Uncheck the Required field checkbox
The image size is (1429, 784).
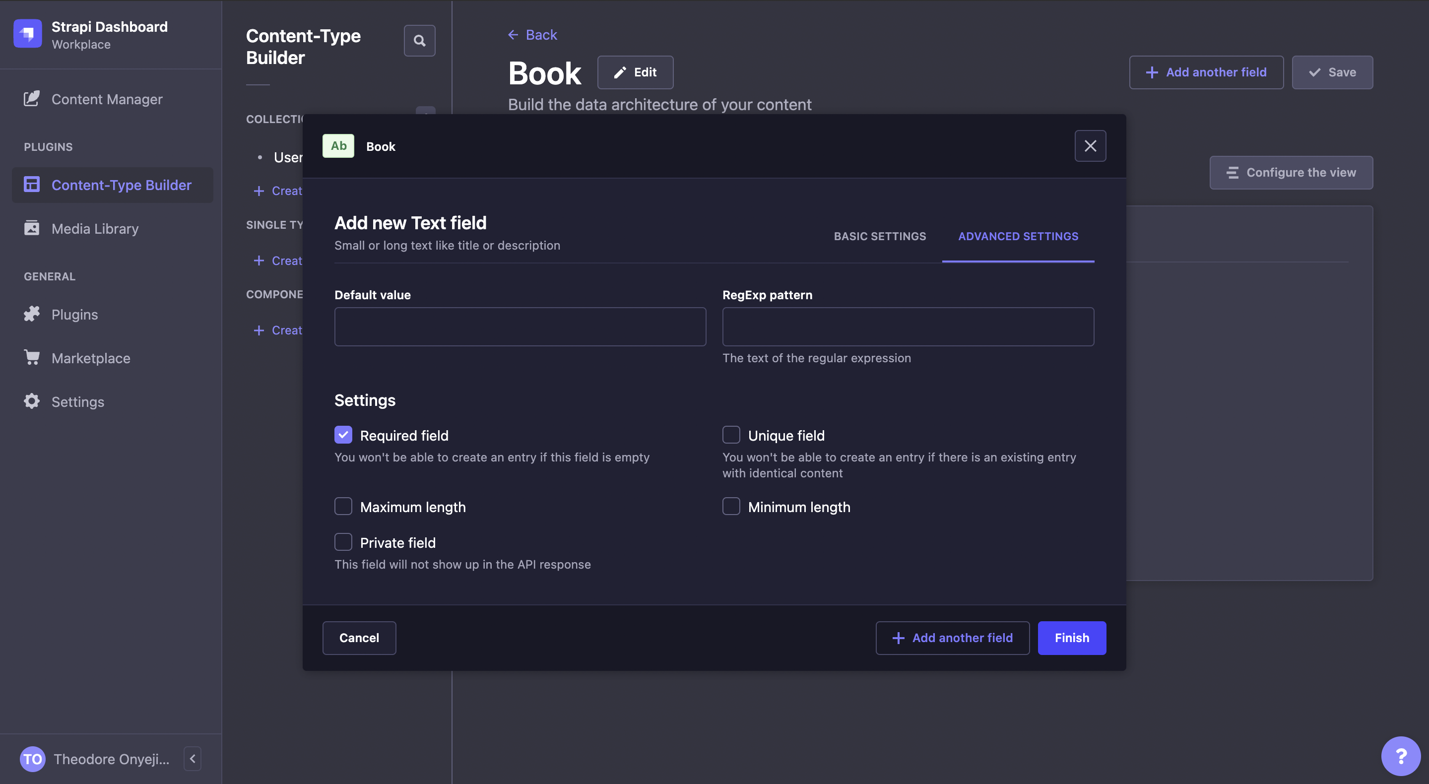[x=343, y=435]
